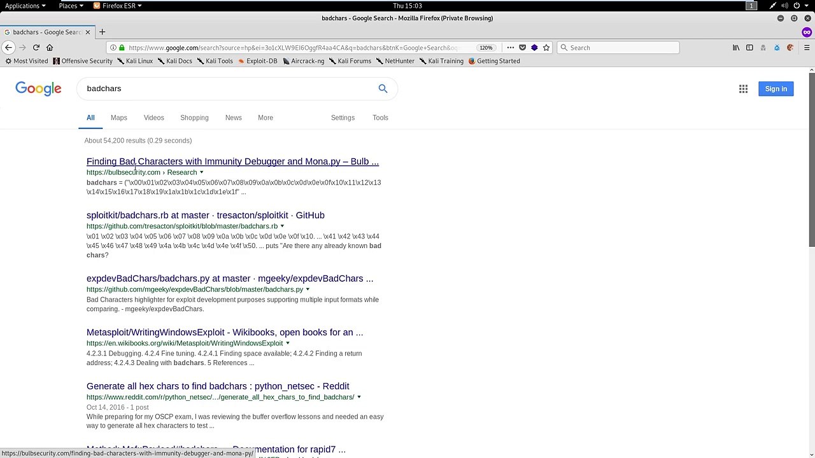Switch to the Shopping results tab

tap(194, 118)
